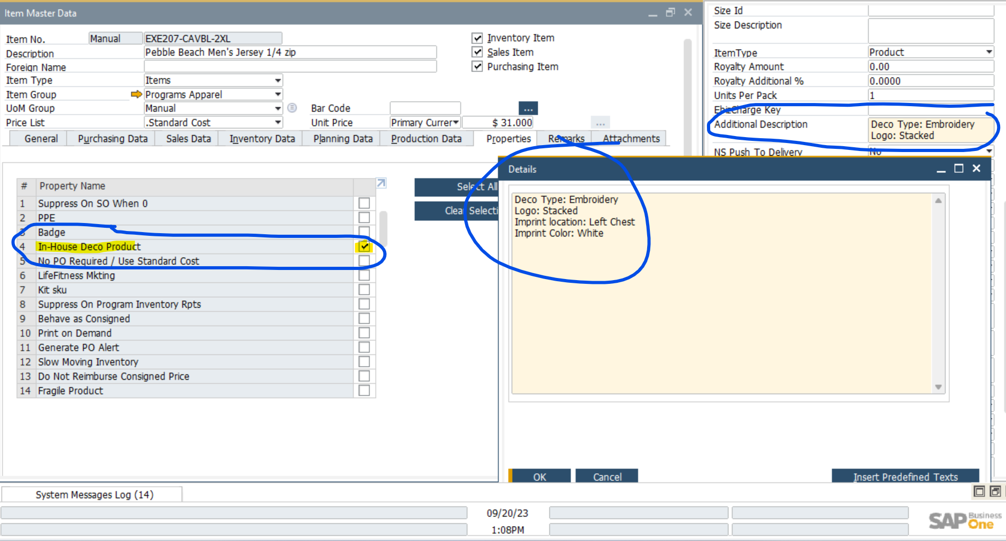Screen dimensions: 1006x541
Task: Open the NS Push To Delivery dropdown
Action: [x=989, y=152]
